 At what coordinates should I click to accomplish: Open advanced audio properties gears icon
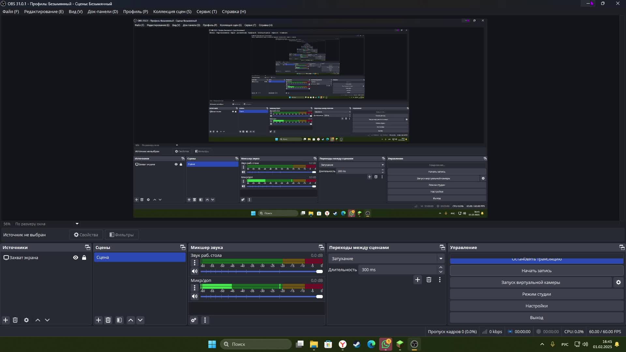(x=194, y=320)
